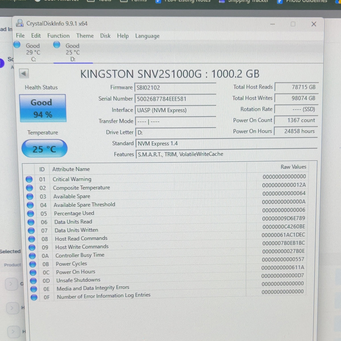Click the blue status orb for D: drive
This screenshot has height=341, width=341.
click(57, 45)
